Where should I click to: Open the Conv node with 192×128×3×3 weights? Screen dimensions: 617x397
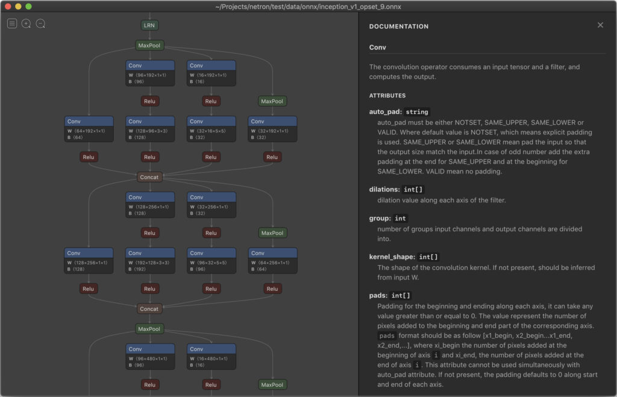click(x=150, y=253)
